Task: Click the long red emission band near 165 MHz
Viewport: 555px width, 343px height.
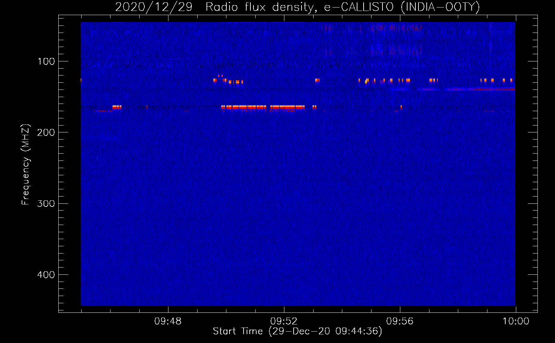Action: 263,108
